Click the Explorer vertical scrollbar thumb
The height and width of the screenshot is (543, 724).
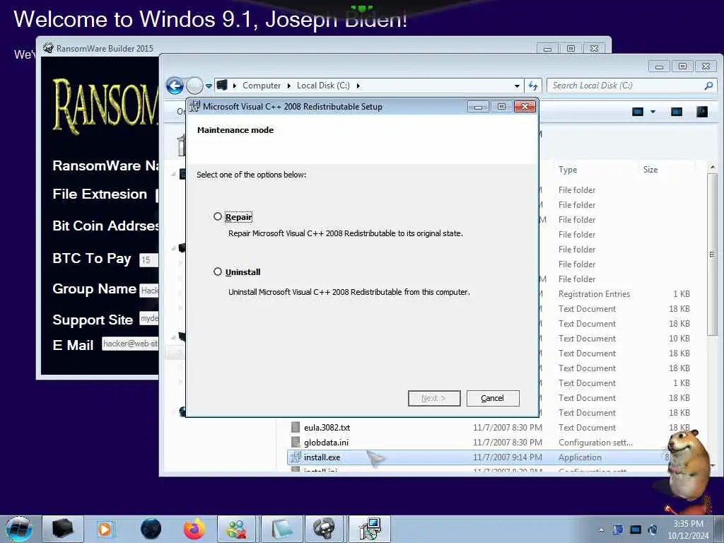[x=712, y=255]
